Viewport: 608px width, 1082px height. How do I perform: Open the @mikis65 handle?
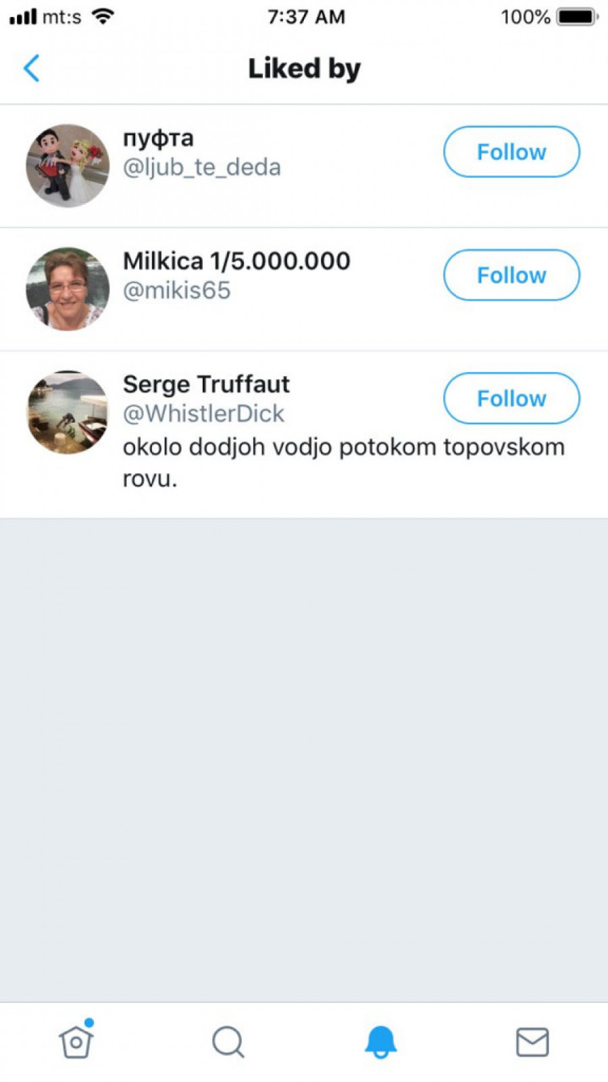pyautogui.click(x=176, y=291)
